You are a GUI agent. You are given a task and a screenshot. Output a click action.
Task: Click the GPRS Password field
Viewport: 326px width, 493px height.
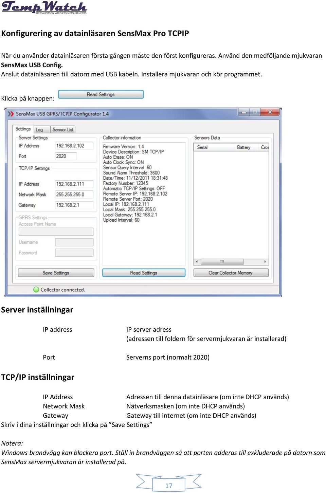click(x=74, y=253)
